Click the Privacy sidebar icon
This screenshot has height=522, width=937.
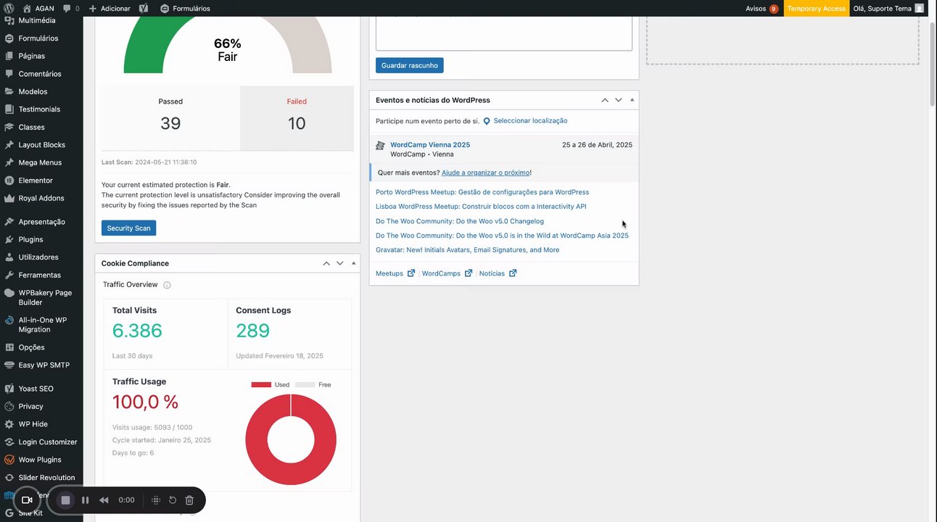pyautogui.click(x=9, y=407)
